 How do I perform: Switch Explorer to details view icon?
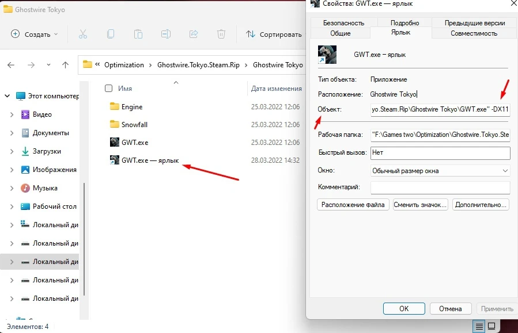point(479,326)
